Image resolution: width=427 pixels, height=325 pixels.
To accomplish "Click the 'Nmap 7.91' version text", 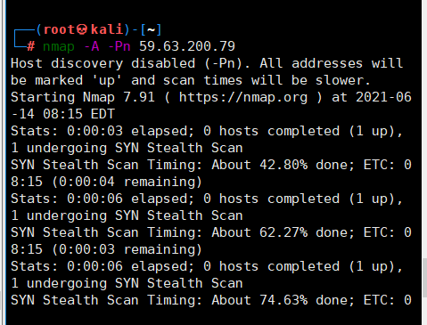I will pyautogui.click(x=119, y=97).
